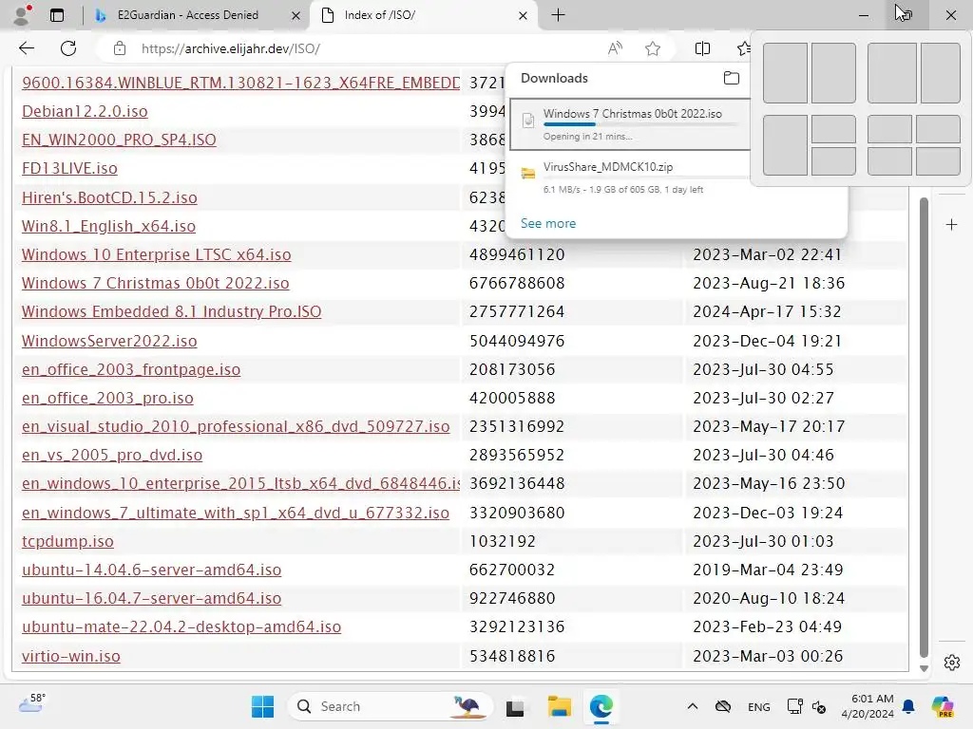Click ubuntu-14.04.6-server-amd64.iso link
Image resolution: width=973 pixels, height=729 pixels.
point(151,570)
